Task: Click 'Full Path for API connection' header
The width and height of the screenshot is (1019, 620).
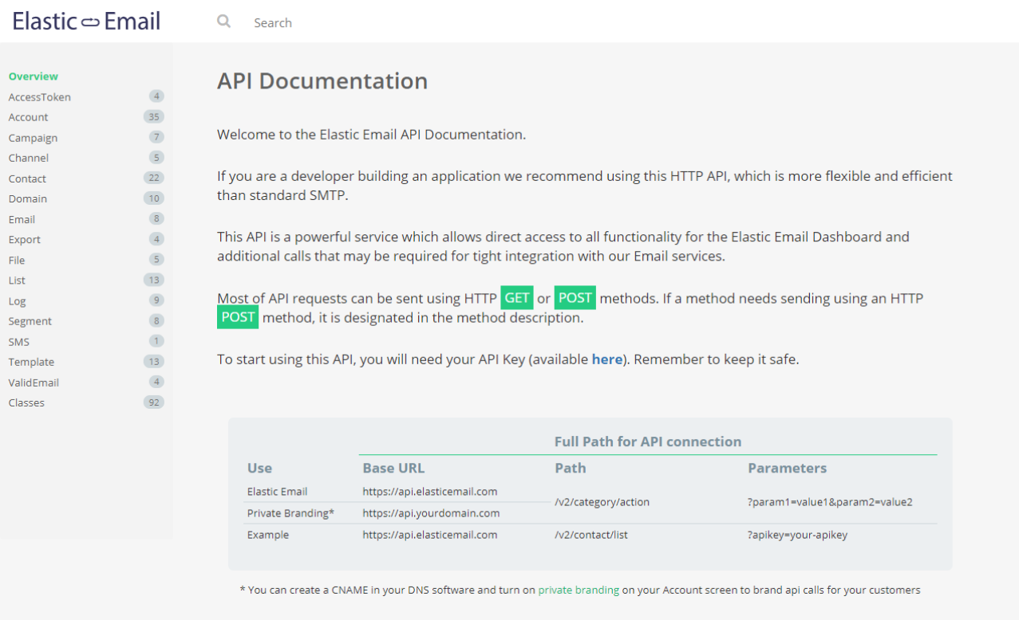Action: (x=648, y=441)
